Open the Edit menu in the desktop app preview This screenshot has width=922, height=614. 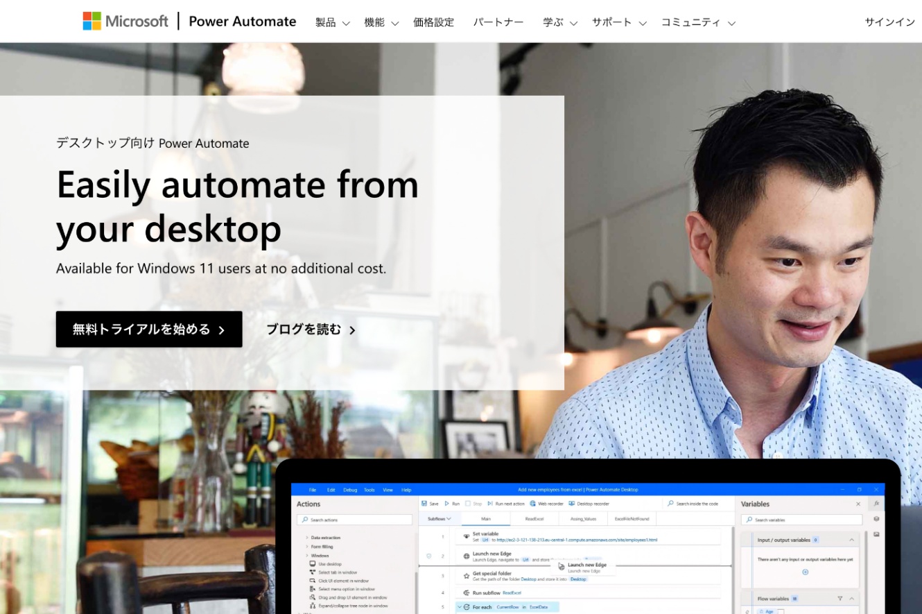point(331,490)
